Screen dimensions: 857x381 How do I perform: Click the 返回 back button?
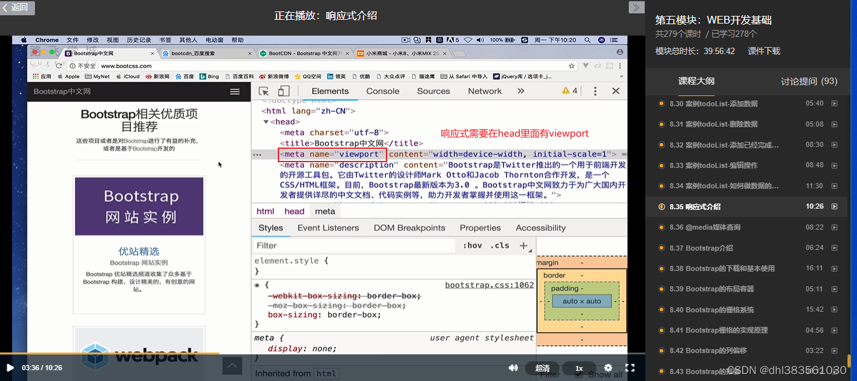(17, 8)
